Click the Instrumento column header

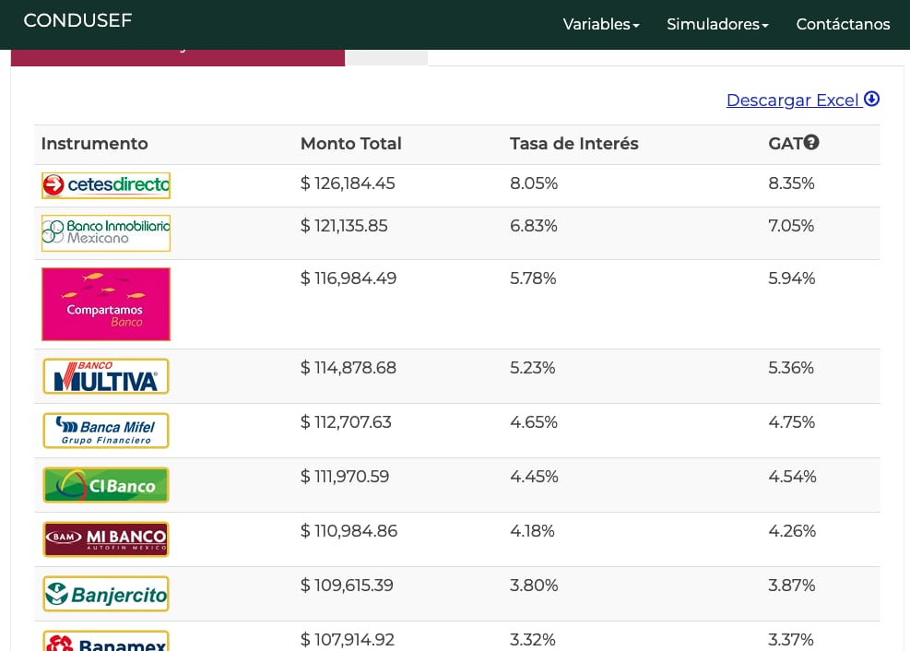tap(94, 144)
